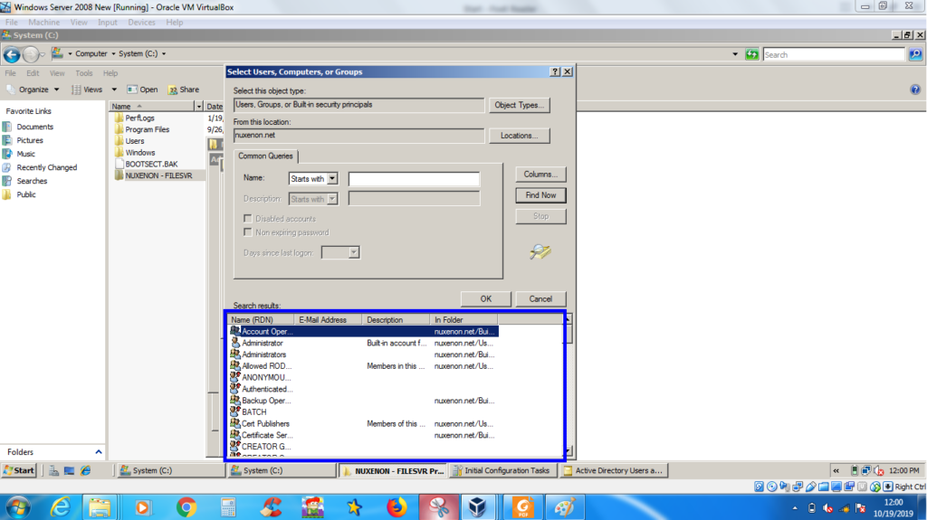
Task: Open the host File Explorer taskbar icon
Action: coord(100,507)
